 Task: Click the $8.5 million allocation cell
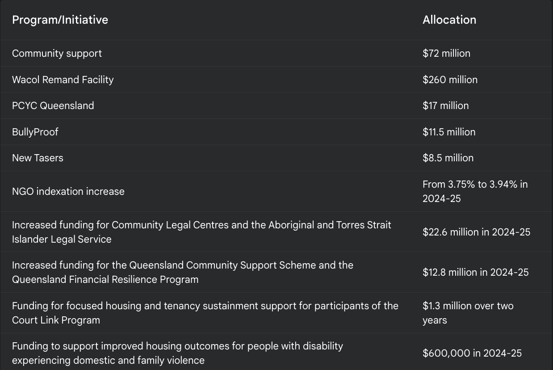pos(448,158)
